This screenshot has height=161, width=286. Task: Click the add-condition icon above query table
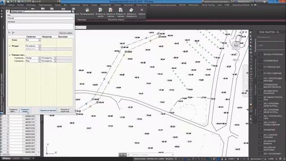(x=9, y=33)
